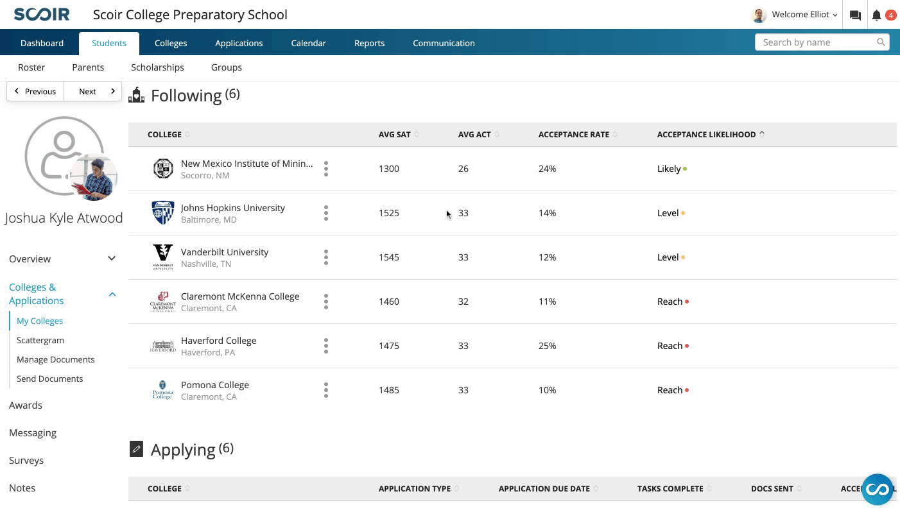This screenshot has height=512, width=900.
Task: Open the Welcome Elliot user menu
Action: pyautogui.click(x=804, y=14)
